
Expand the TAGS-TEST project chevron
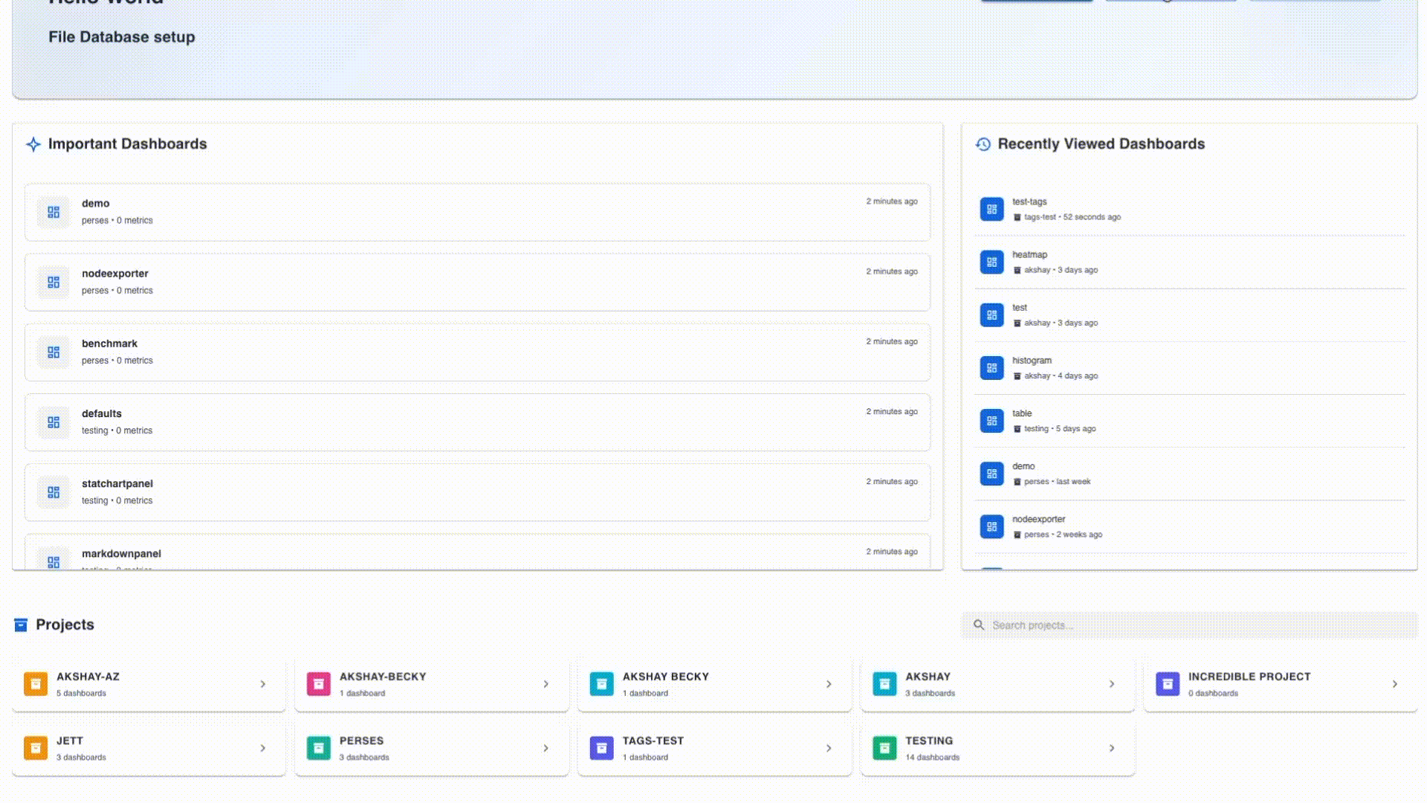tap(829, 748)
